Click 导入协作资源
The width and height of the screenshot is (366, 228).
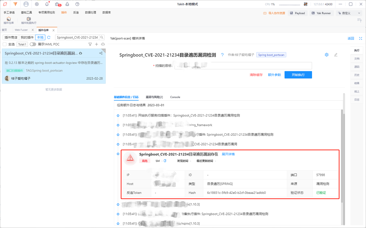coord(274,13)
